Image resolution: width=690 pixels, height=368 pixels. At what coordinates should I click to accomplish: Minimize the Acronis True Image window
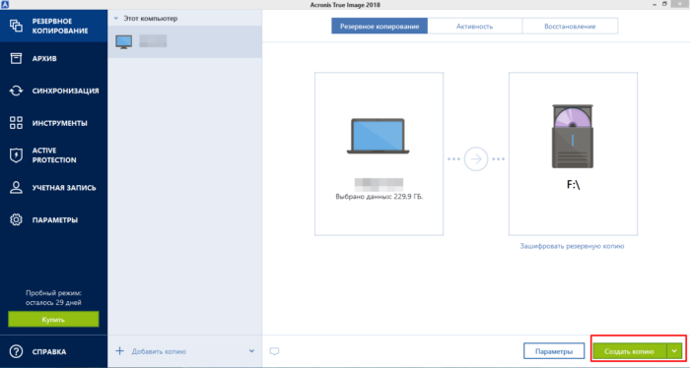[654, 4]
